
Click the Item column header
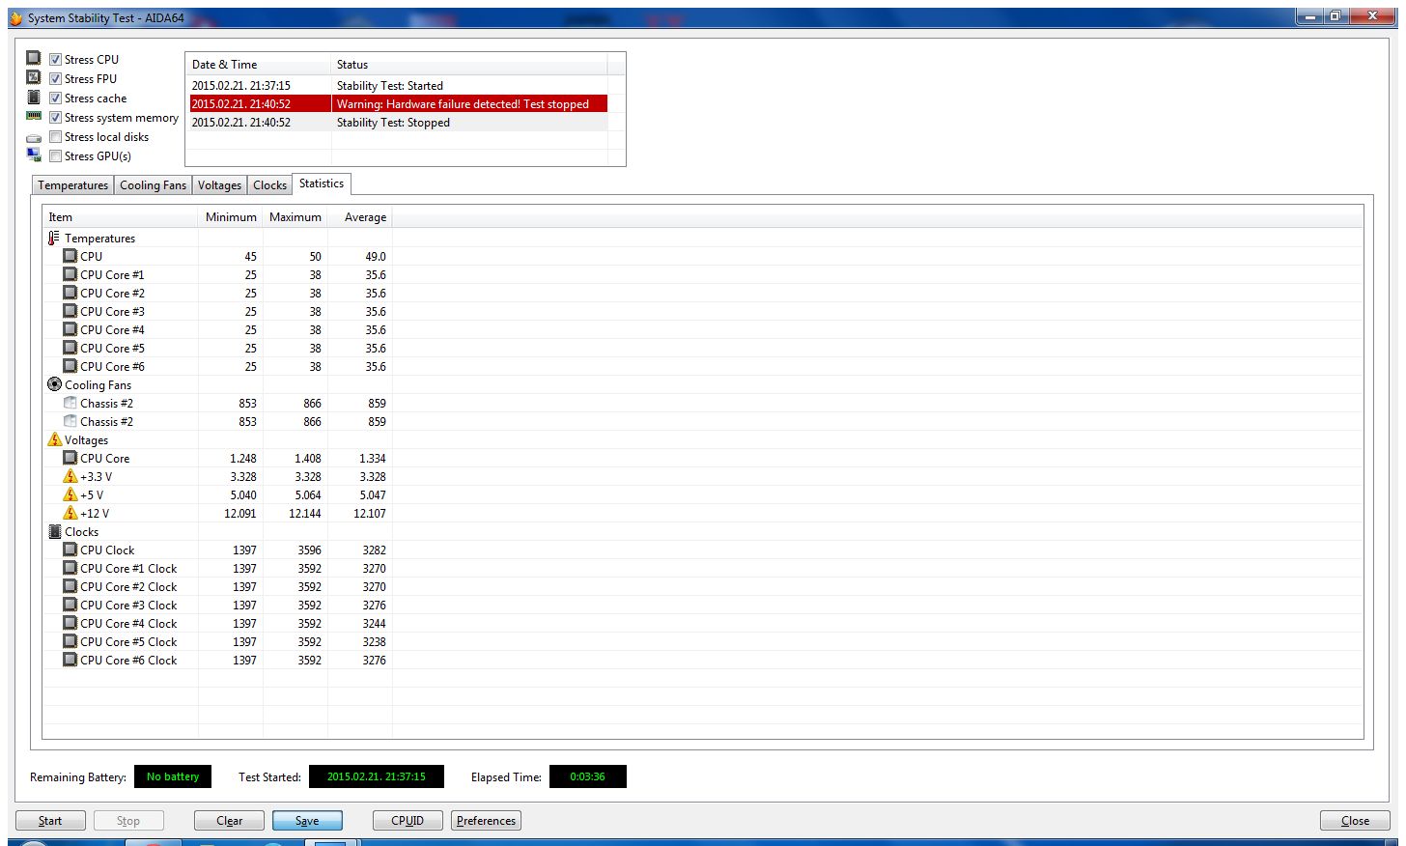(121, 217)
